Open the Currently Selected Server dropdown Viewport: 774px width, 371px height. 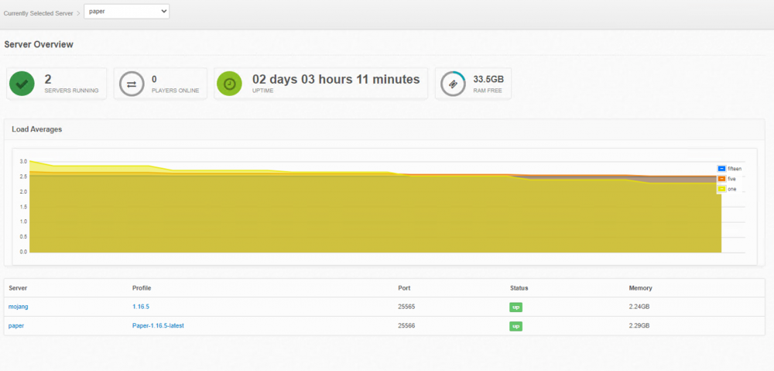(126, 12)
